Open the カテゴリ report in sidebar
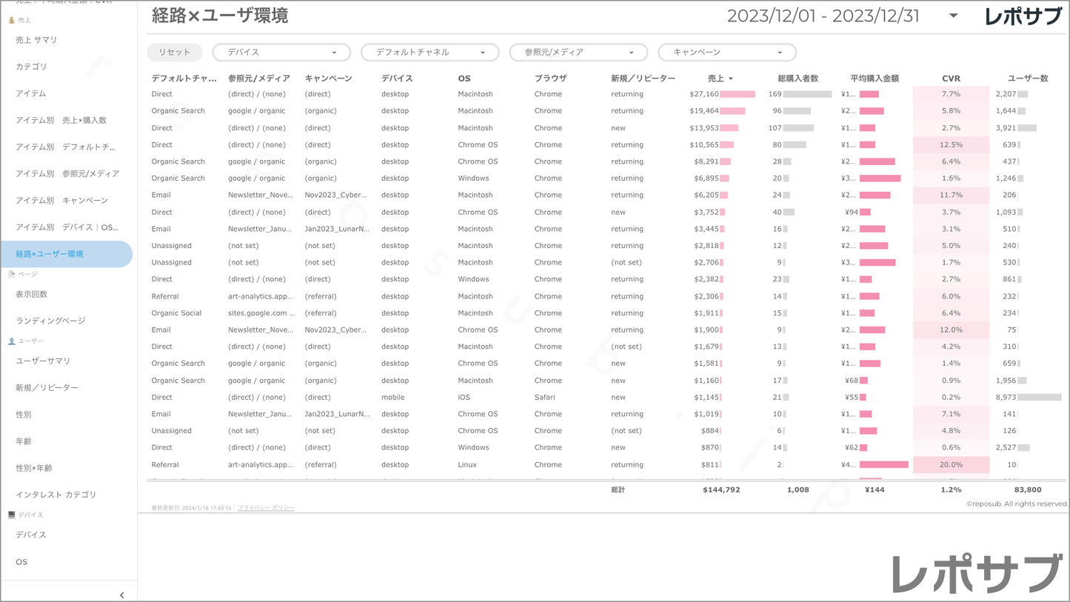Image resolution: width=1070 pixels, height=602 pixels. point(31,67)
